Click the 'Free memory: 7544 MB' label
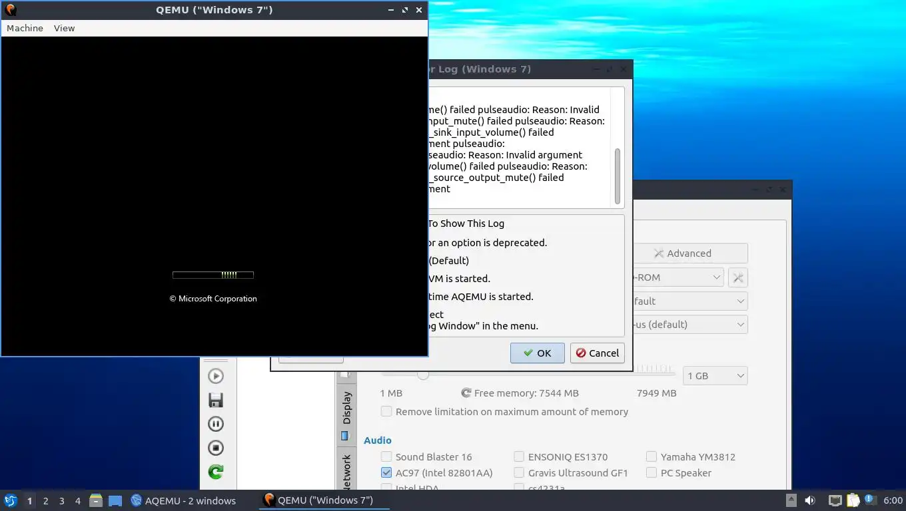This screenshot has height=511, width=906. pos(526,393)
